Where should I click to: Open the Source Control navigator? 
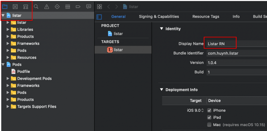tap(15, 7)
